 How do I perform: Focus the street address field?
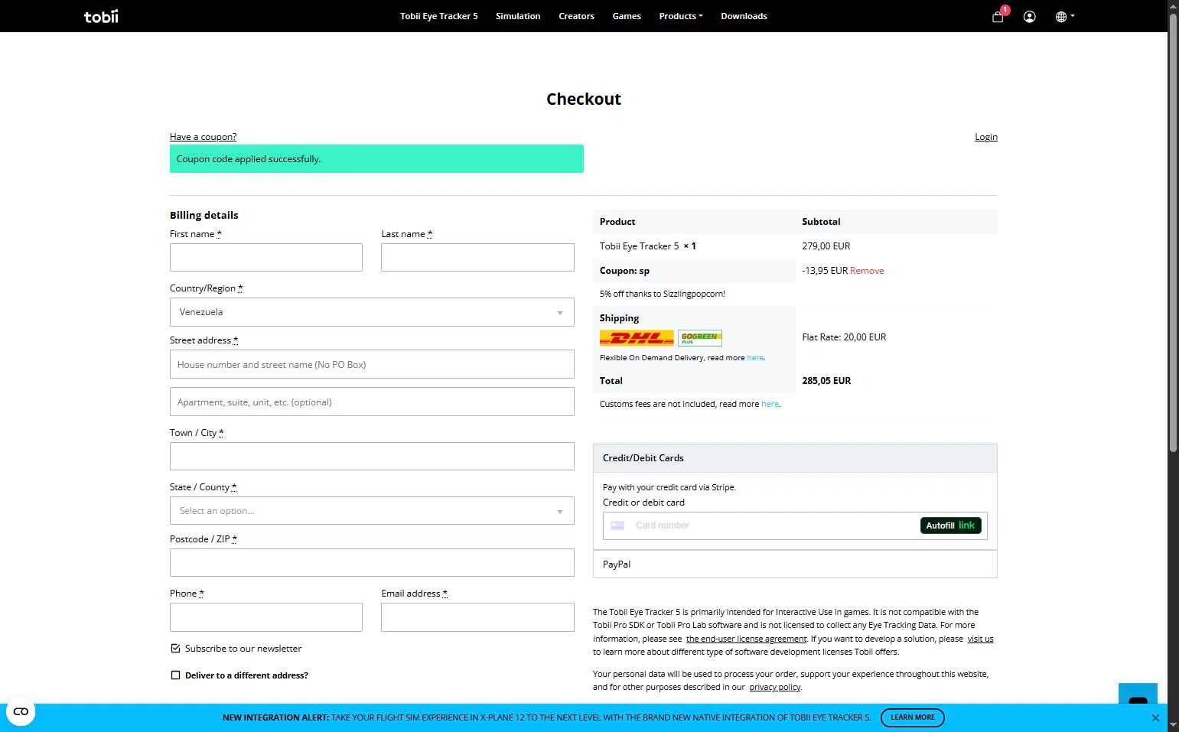(372, 364)
